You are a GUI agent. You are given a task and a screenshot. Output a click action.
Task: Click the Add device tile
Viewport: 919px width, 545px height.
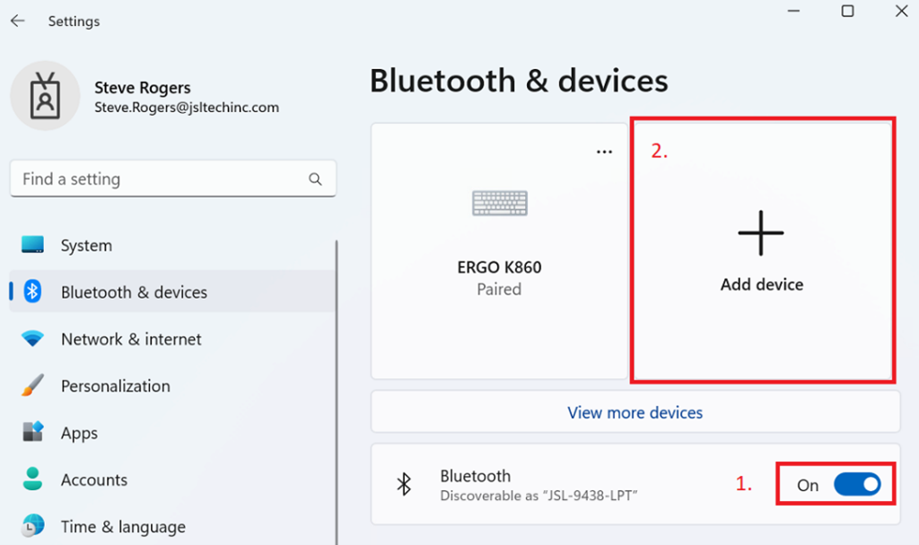tap(761, 251)
